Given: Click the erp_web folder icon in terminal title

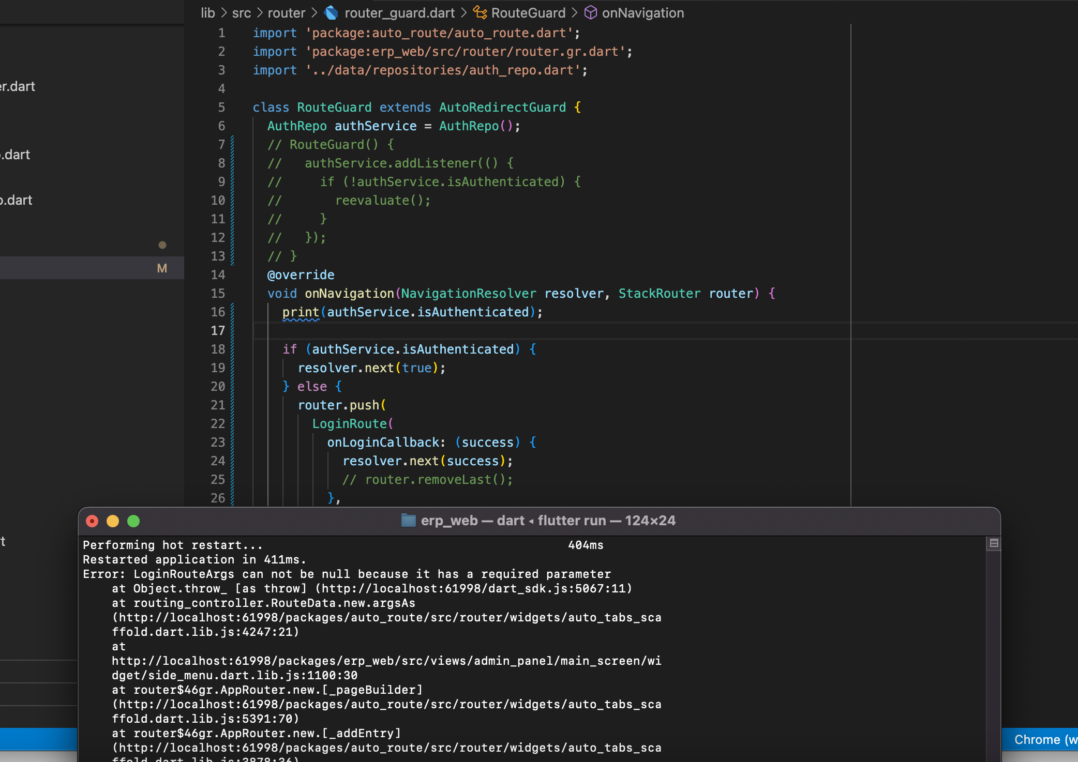Looking at the screenshot, I should (409, 521).
